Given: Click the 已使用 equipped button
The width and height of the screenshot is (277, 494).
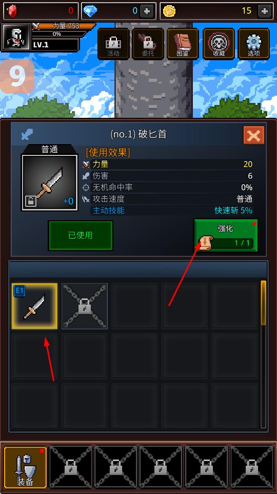Looking at the screenshot, I should point(81,235).
